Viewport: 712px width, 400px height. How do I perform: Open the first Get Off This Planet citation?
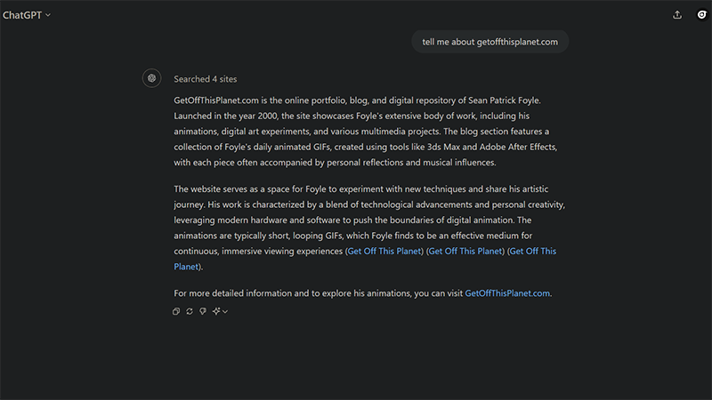pos(384,251)
